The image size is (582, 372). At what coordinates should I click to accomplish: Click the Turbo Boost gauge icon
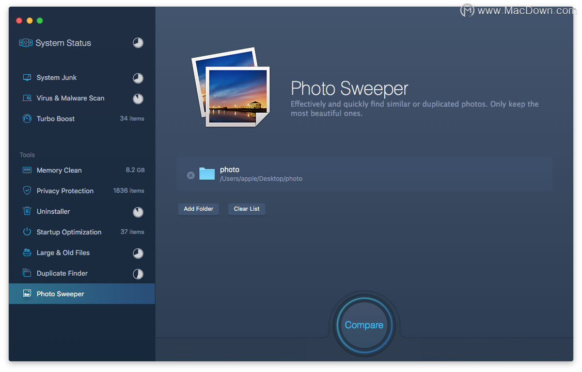click(27, 119)
